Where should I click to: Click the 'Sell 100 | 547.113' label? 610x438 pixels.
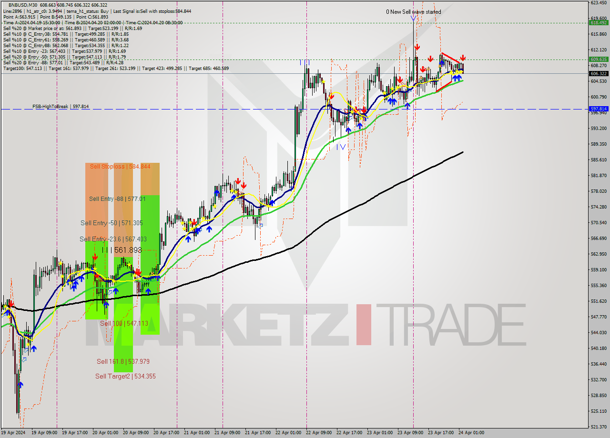click(x=124, y=323)
